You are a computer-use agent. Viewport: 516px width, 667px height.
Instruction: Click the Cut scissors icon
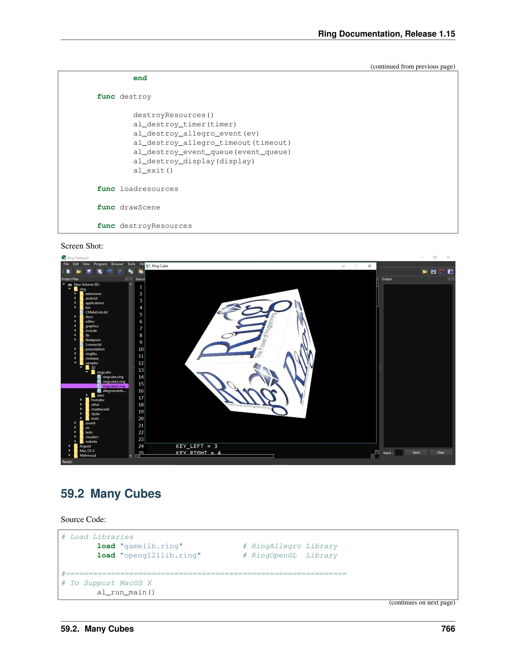120,272
